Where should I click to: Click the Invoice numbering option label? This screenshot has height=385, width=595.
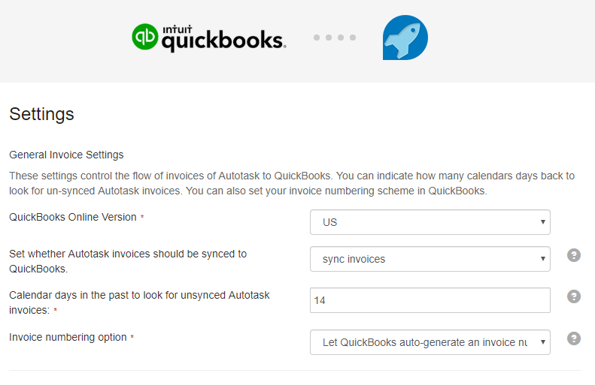tap(68, 337)
